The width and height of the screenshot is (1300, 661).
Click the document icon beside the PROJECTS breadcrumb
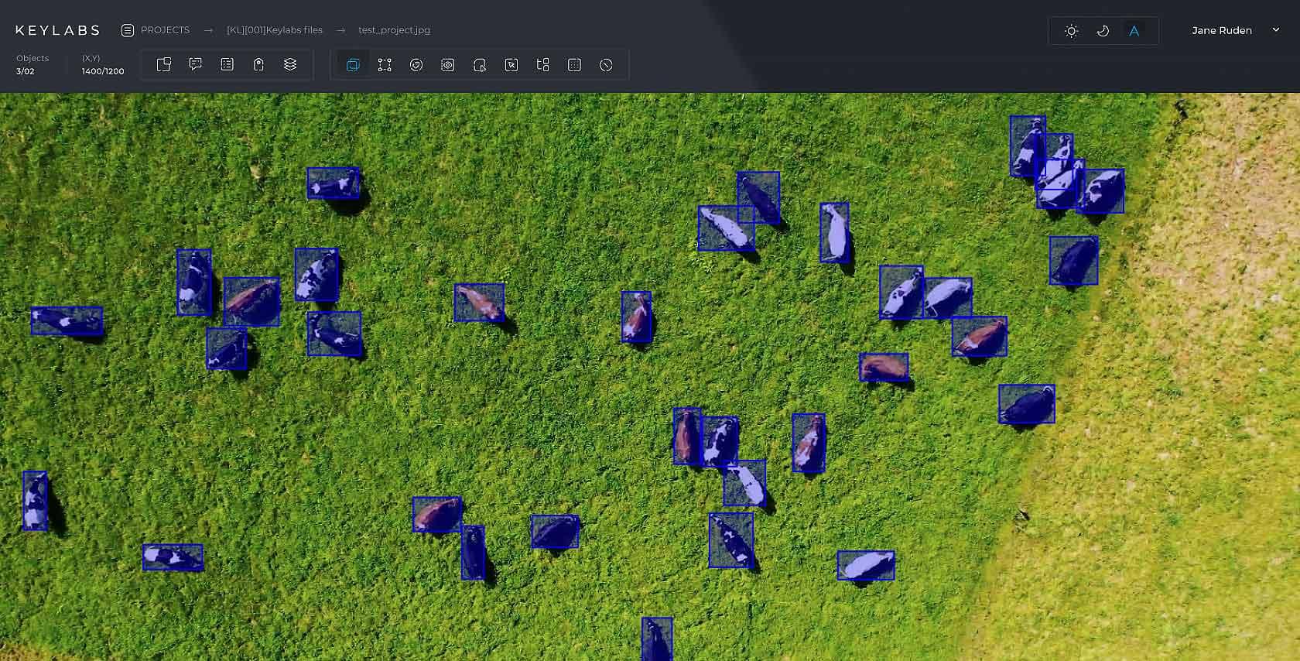tap(128, 30)
